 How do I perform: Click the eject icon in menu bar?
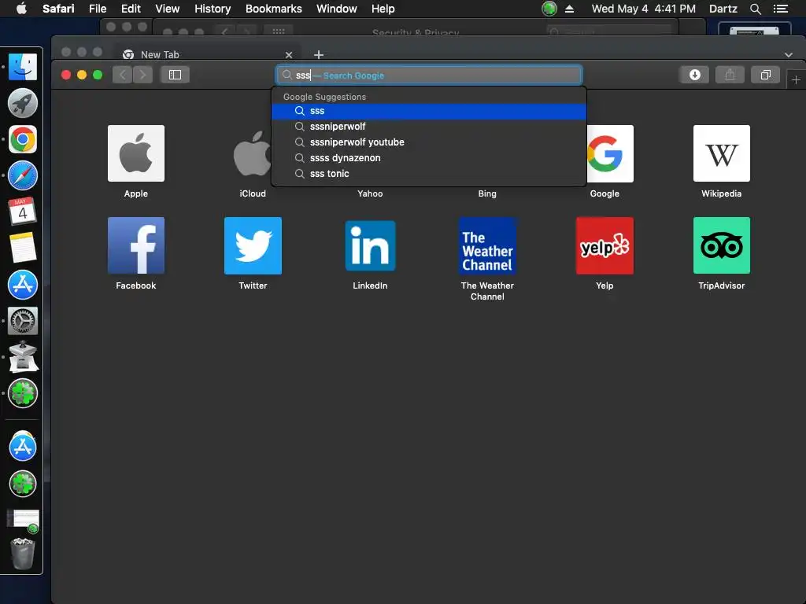pos(570,9)
